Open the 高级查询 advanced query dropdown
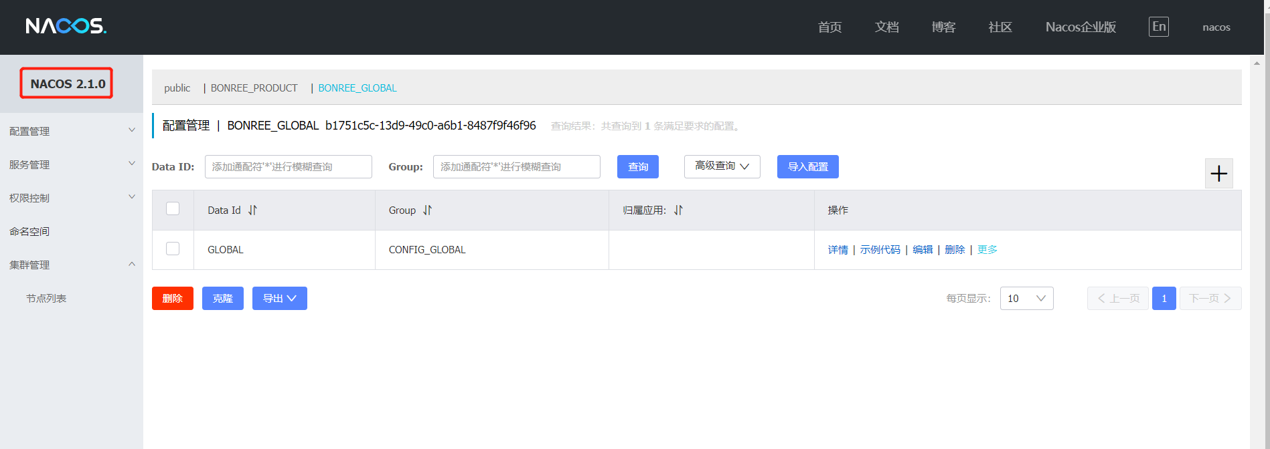Viewport: 1270px width, 449px height. [722, 166]
